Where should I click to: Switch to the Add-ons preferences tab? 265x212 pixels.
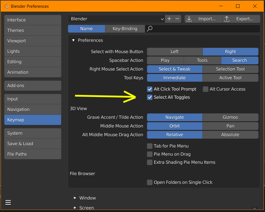[33, 86]
